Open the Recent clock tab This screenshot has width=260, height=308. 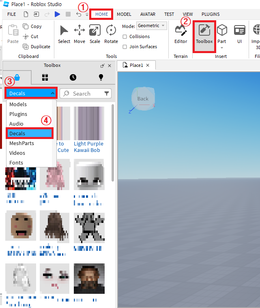[x=73, y=77]
